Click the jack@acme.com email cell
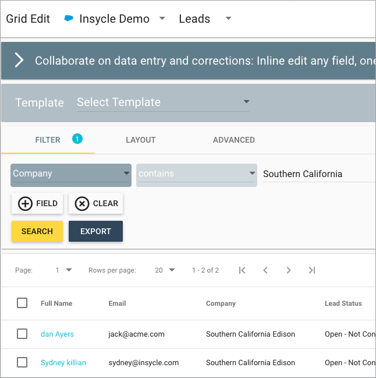 pos(136,334)
